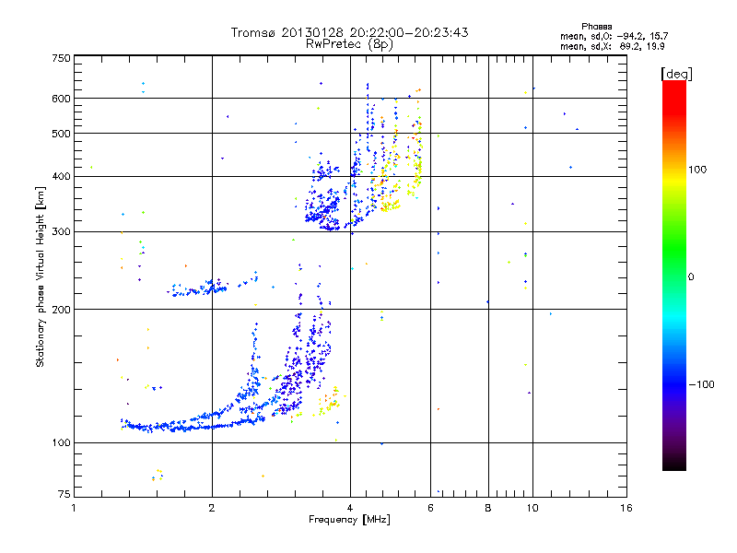737x553 pixels.
Task: Click the 'RwPretec (8p)' subtitle
Action: tap(349, 44)
